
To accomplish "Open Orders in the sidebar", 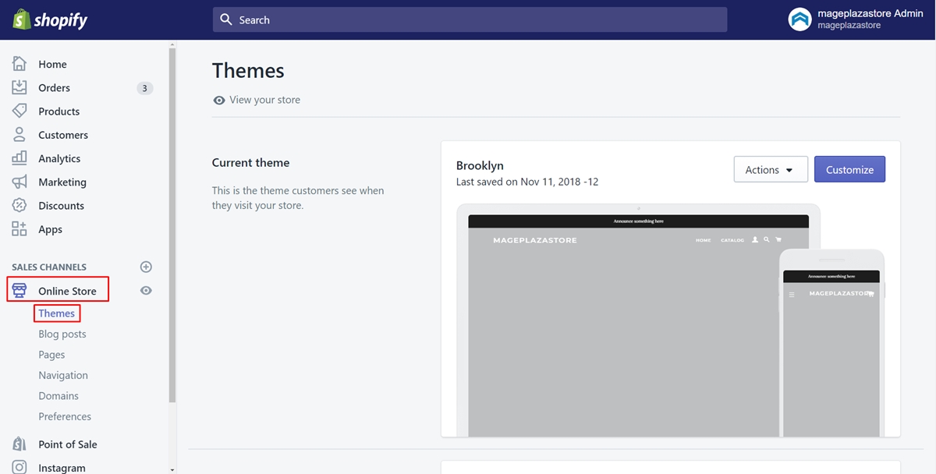I will click(x=54, y=87).
